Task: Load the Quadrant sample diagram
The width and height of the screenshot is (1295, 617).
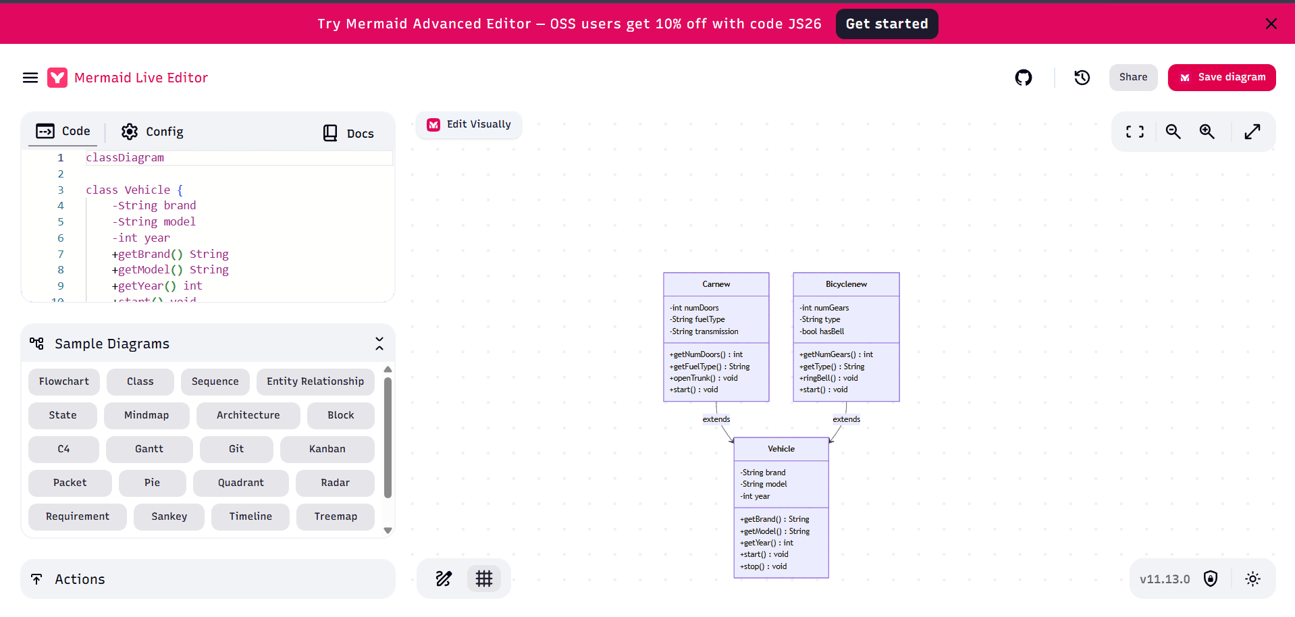Action: coord(241,483)
